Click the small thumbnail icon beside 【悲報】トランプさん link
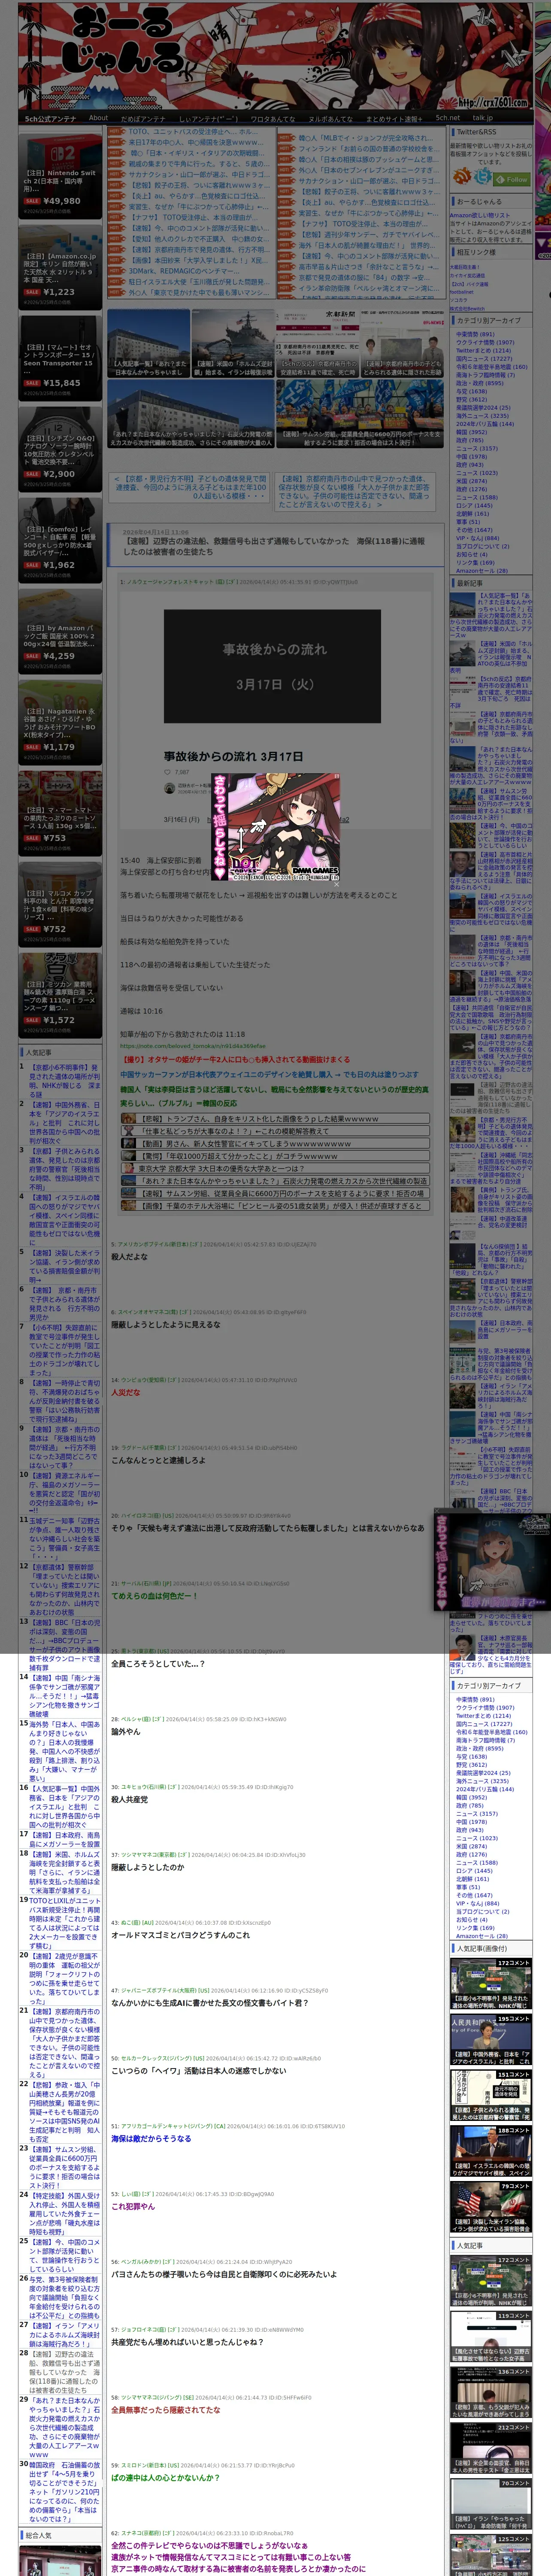Screen dimensions: 551x2576 coord(129,1119)
